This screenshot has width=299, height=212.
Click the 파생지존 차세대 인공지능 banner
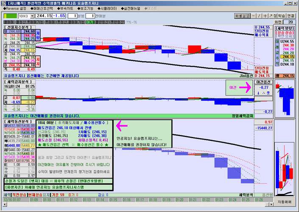pyautogui.click(x=59, y=187)
